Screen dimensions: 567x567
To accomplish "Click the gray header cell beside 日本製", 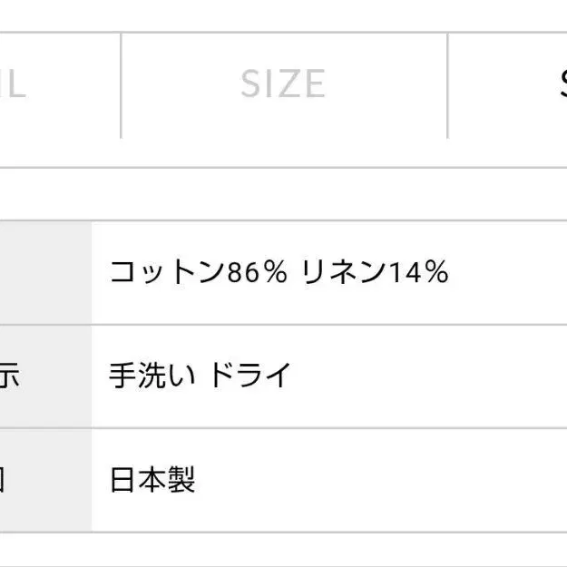I will (45, 481).
